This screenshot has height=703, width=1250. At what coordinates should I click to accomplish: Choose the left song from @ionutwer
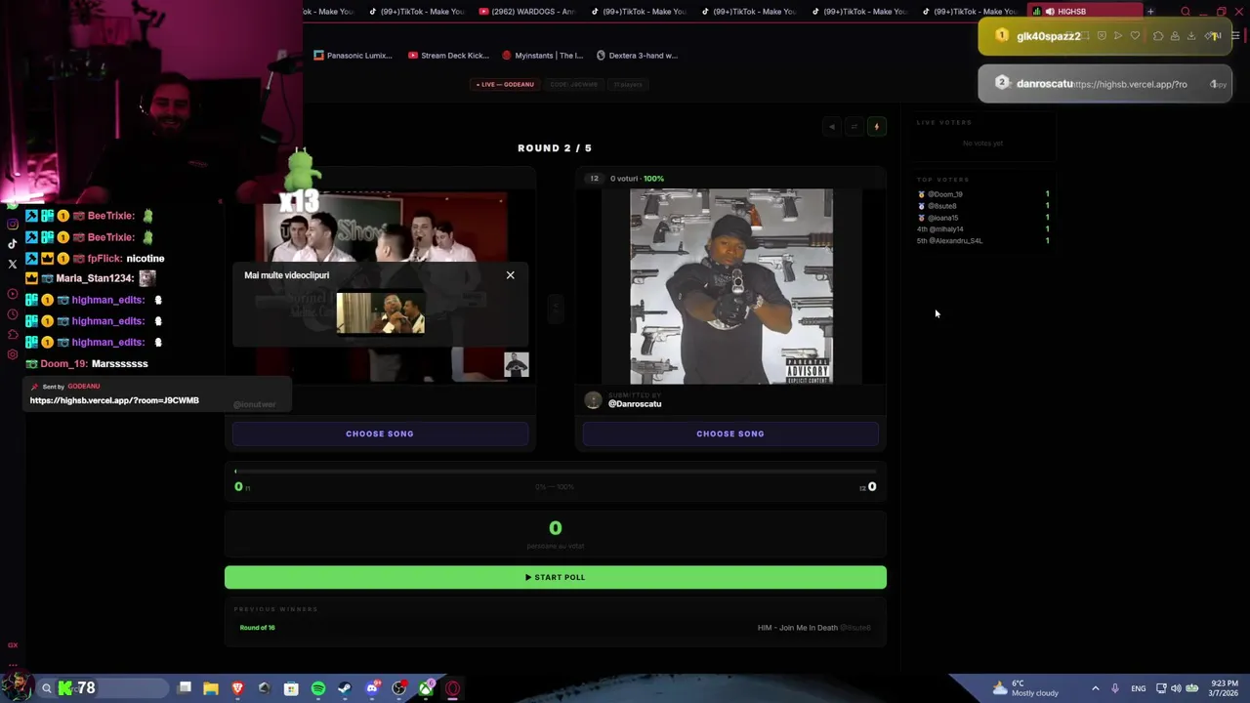click(x=380, y=434)
